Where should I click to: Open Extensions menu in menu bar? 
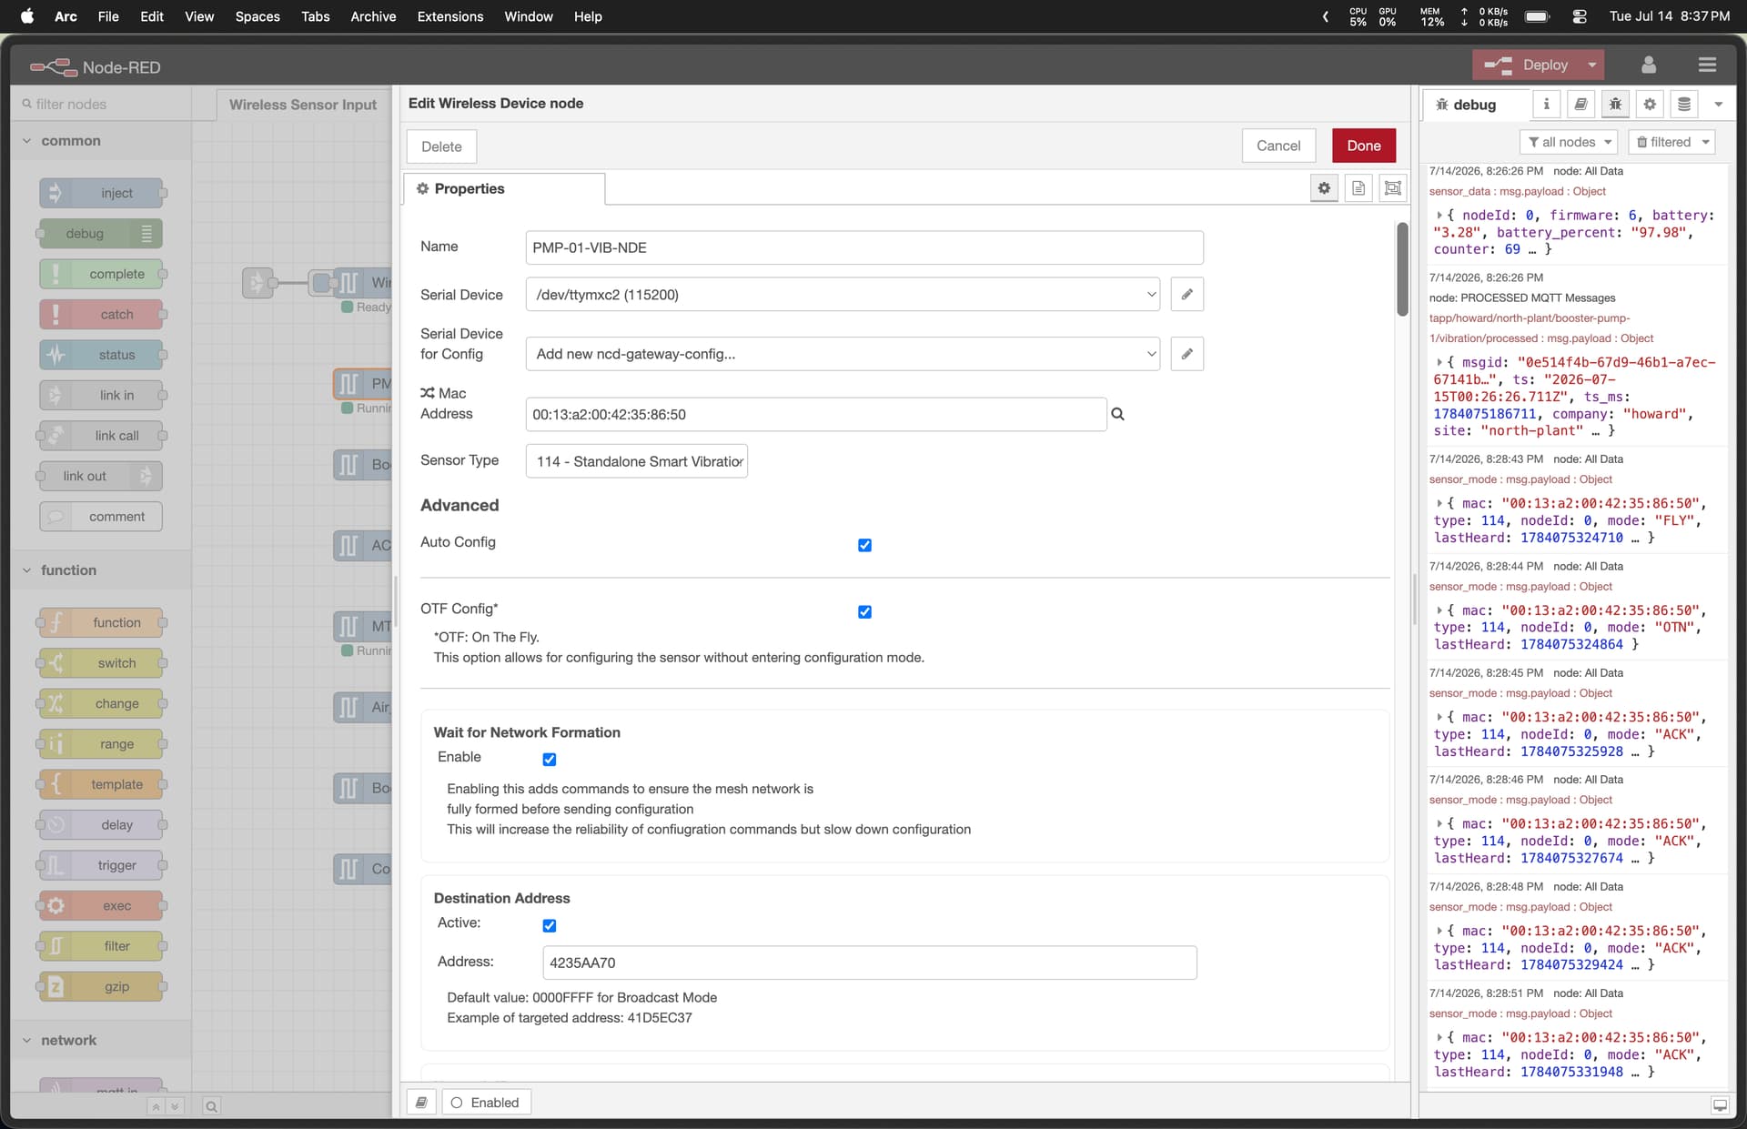(450, 16)
